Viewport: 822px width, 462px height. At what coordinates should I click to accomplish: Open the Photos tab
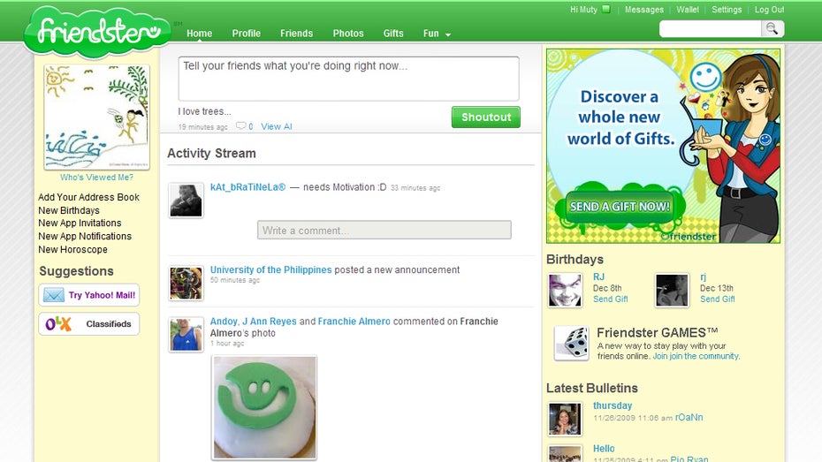tap(348, 34)
